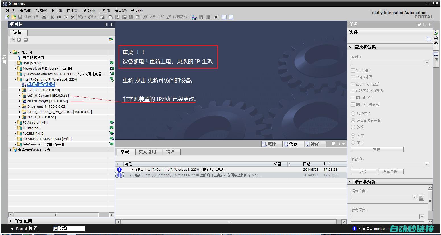This screenshot has height=235, width=441.
Task: Open the 替换为 replace-with dropdown
Action: [426, 164]
